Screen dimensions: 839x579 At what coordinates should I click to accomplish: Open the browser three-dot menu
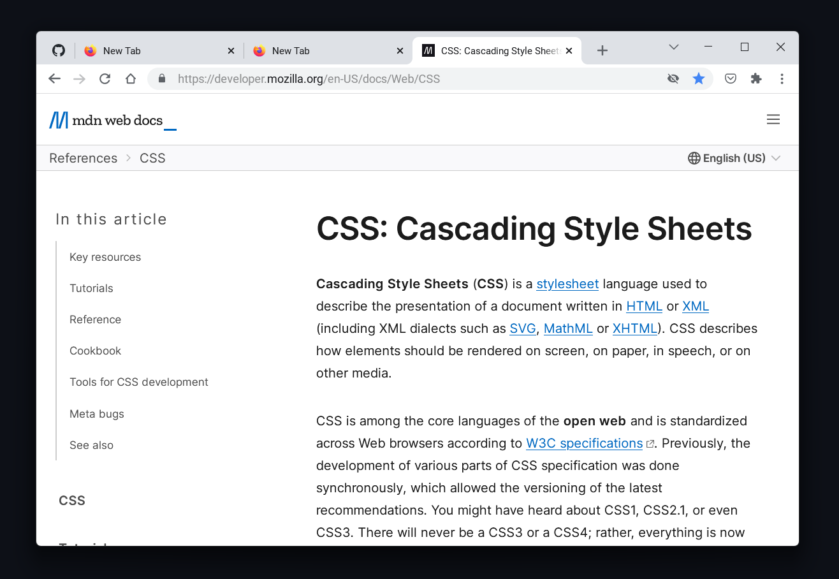pos(782,79)
